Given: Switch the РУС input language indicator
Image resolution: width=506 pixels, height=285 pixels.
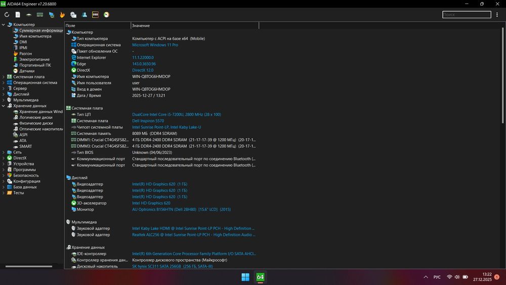Looking at the screenshot, I should pyautogui.click(x=437, y=277).
